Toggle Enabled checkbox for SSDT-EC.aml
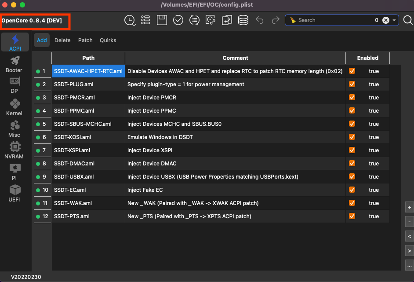 coord(352,190)
